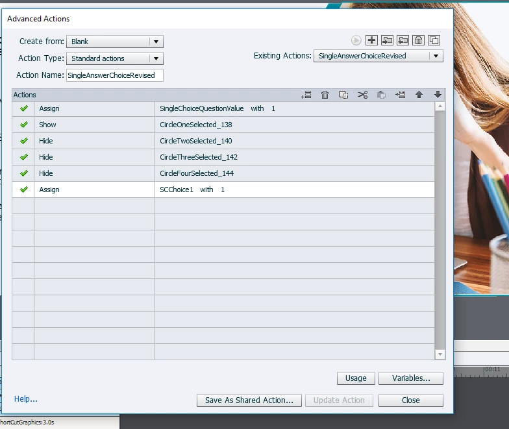509x429 pixels.
Task: Click the Delete action trash icon in top toolbar
Action: pyautogui.click(x=418, y=40)
